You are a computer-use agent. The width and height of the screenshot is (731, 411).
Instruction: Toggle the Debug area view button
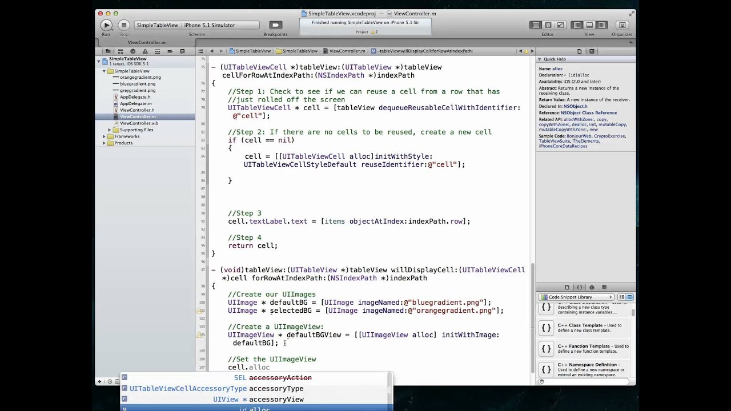(x=589, y=25)
